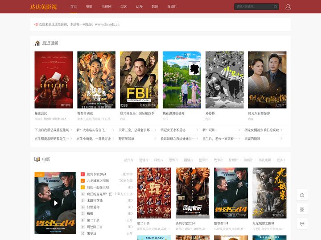Open ranked item 末路狂花钱
This screenshot has height=240, width=321.
tap(95, 200)
